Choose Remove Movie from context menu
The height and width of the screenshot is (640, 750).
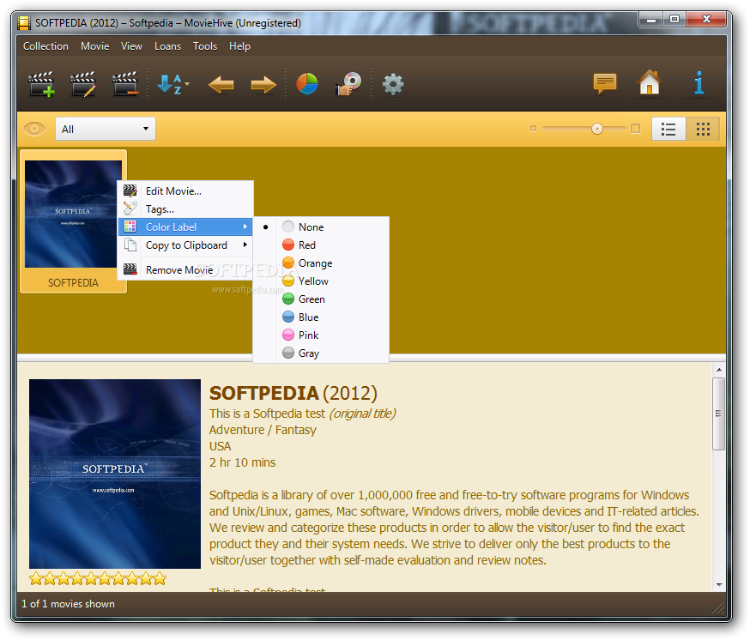click(x=185, y=269)
